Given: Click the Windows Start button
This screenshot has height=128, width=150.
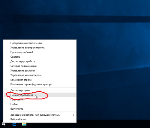Looking at the screenshot, I should [4, 124].
